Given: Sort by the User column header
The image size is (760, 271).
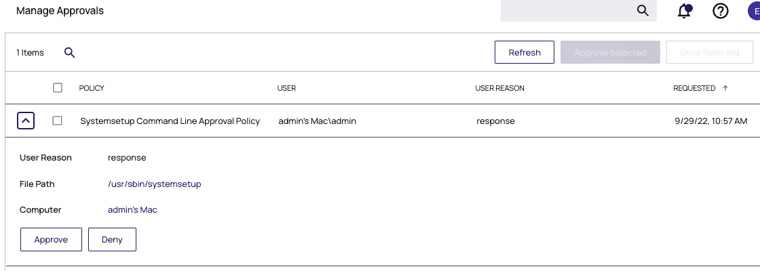Looking at the screenshot, I should [286, 88].
